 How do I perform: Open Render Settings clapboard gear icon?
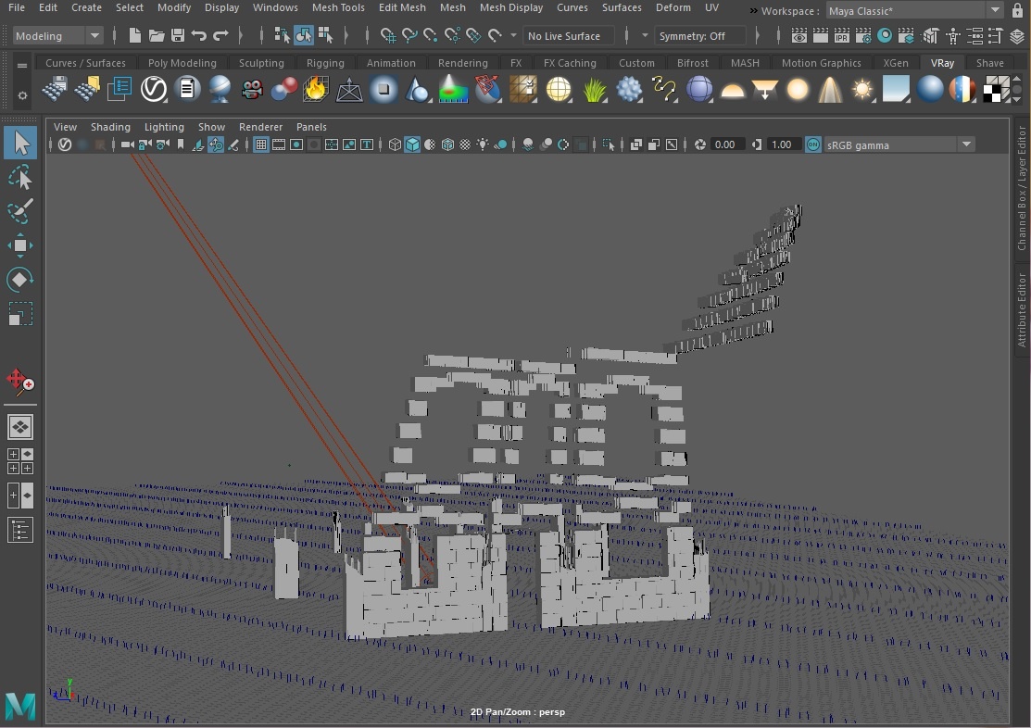point(862,35)
